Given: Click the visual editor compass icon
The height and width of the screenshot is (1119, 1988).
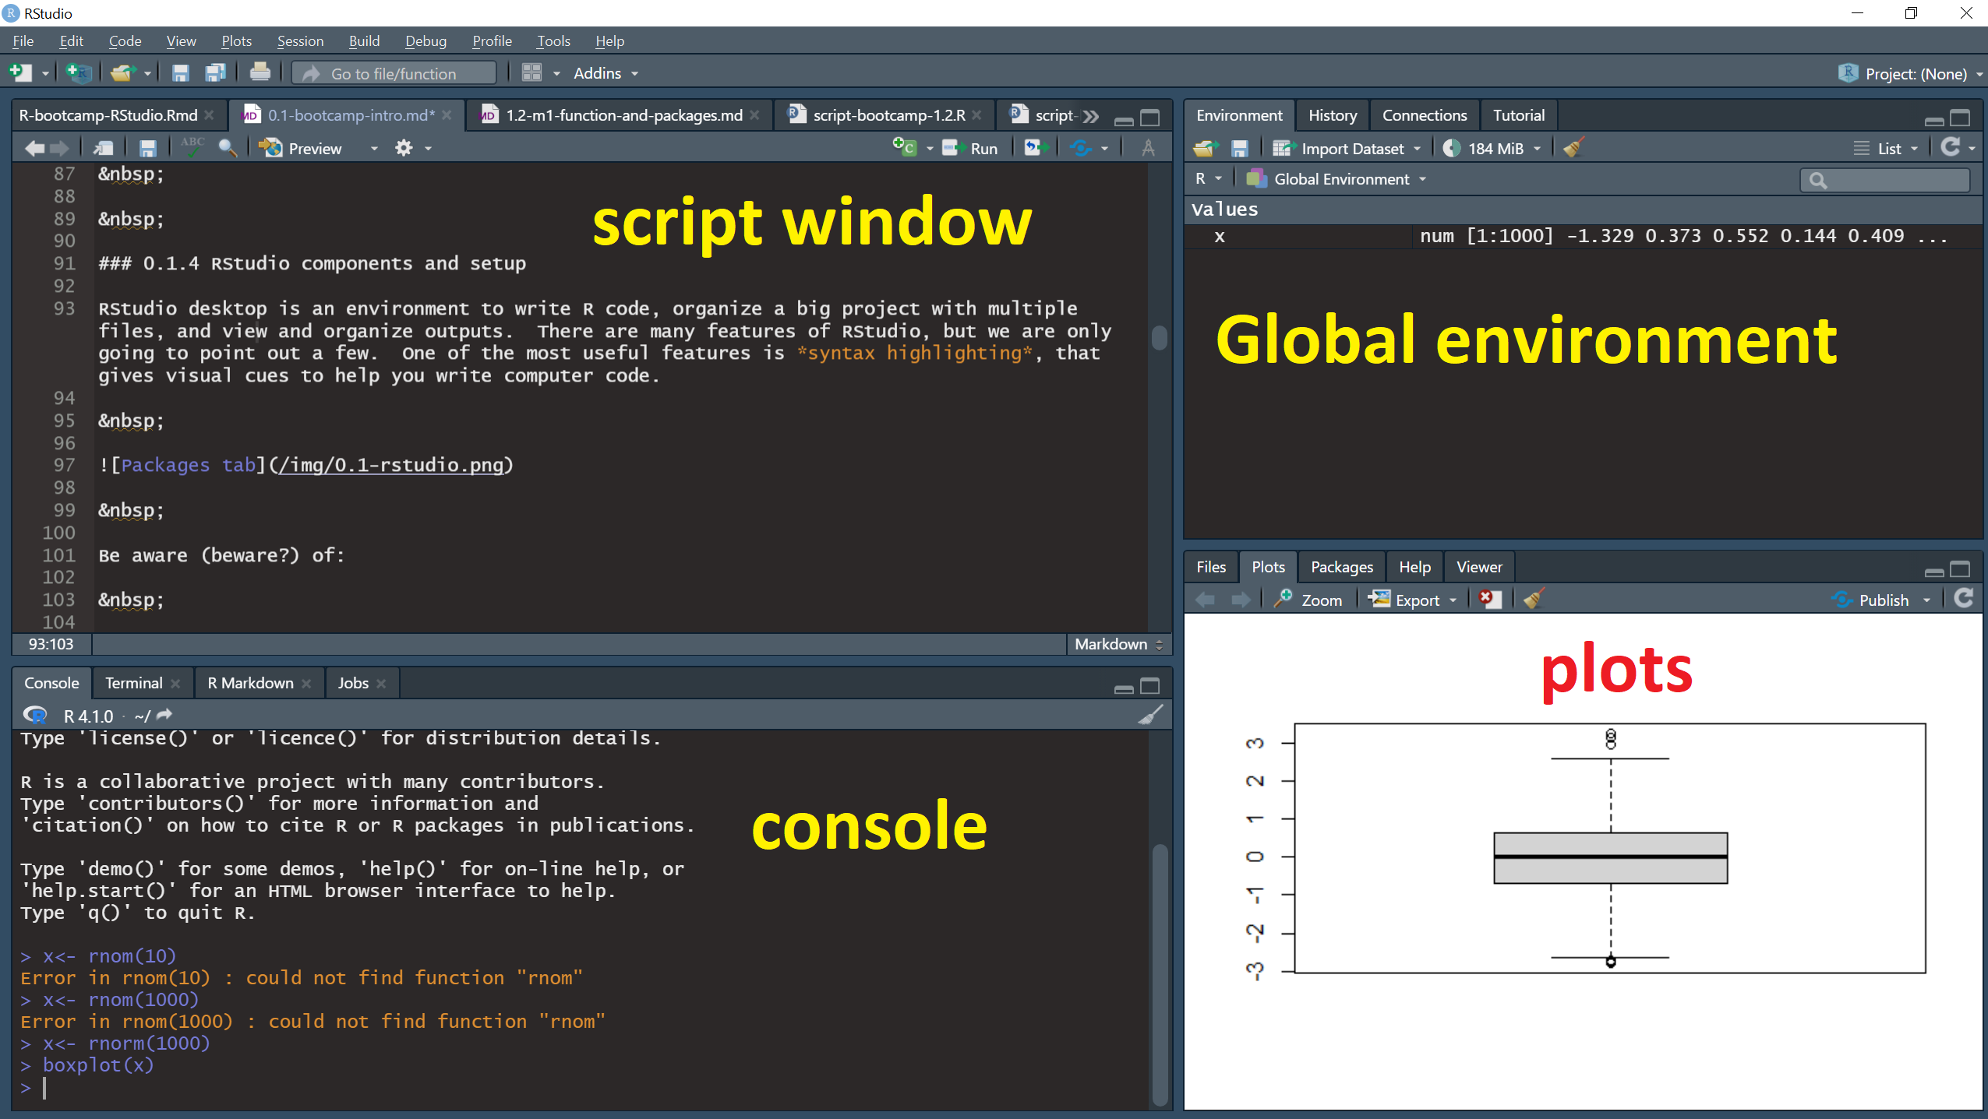Looking at the screenshot, I should tap(1148, 148).
